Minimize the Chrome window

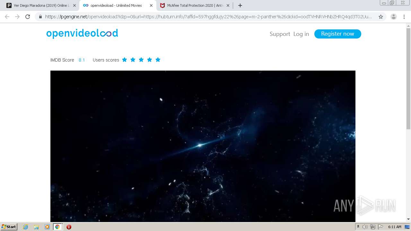384,3
